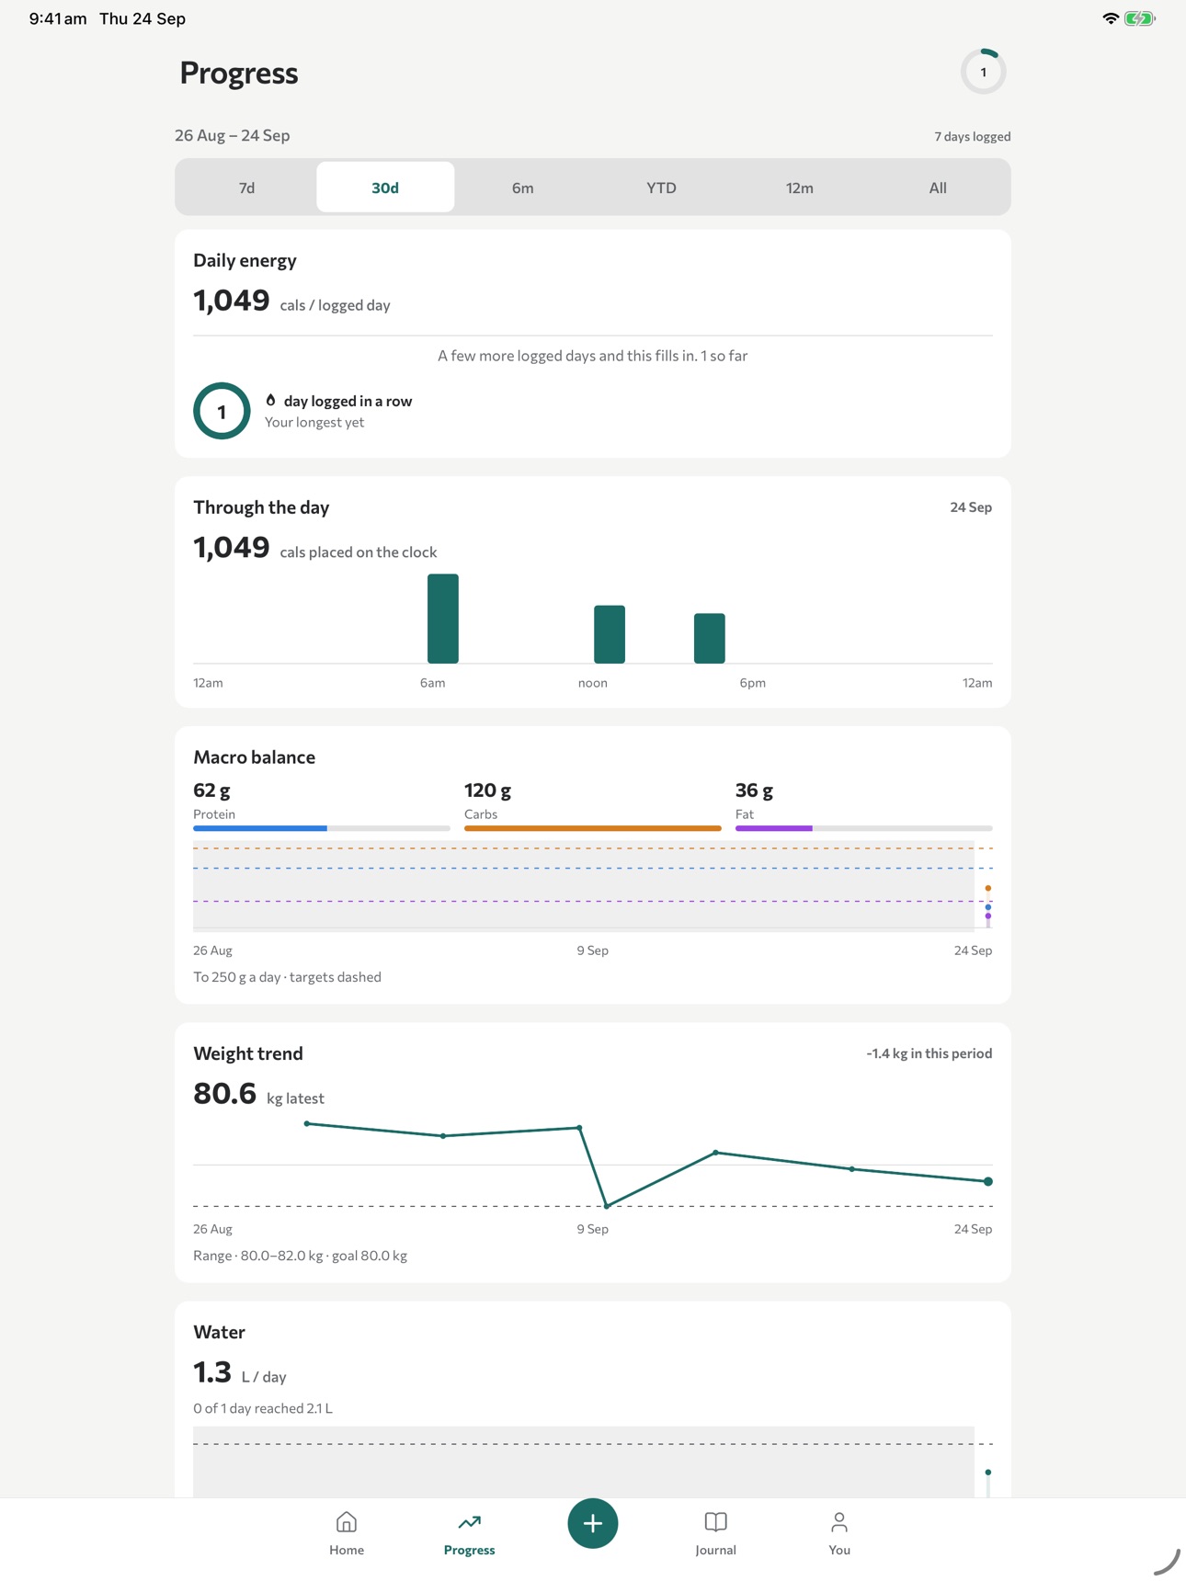Switch to the 6m range
Image resolution: width=1186 pixels, height=1581 pixels.
coord(523,188)
